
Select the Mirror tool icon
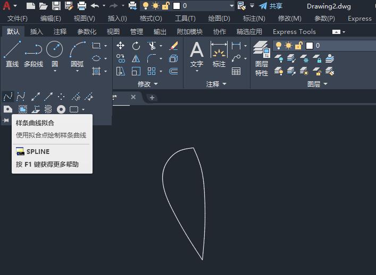pyautogui.click(x=136, y=58)
